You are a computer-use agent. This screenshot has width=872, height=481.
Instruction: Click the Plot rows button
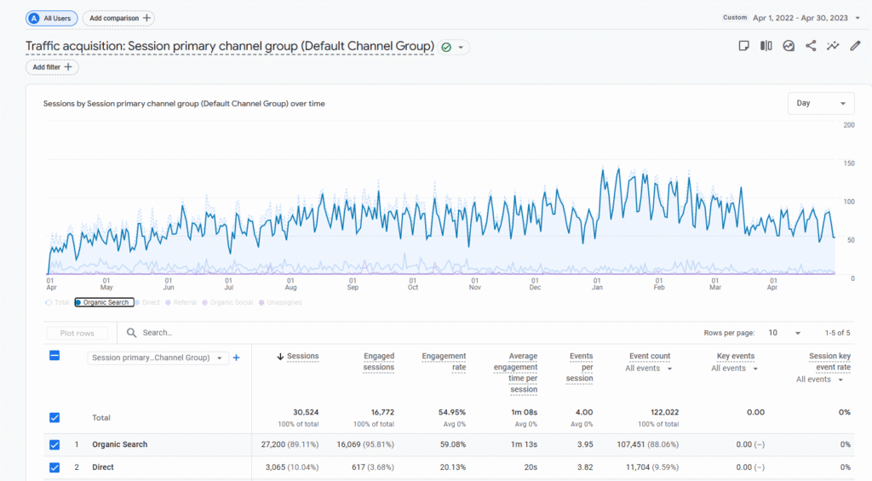(x=77, y=333)
